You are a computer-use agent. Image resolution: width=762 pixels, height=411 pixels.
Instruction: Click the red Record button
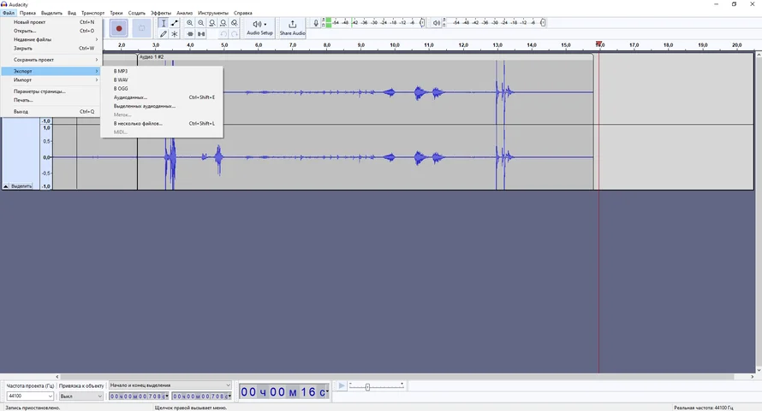[x=119, y=29]
